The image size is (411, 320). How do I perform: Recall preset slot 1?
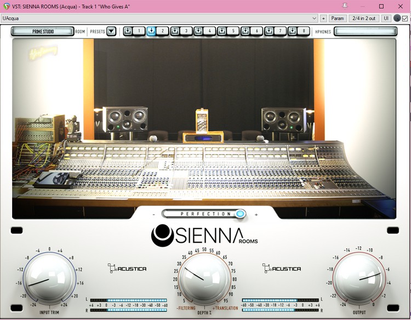pos(139,31)
